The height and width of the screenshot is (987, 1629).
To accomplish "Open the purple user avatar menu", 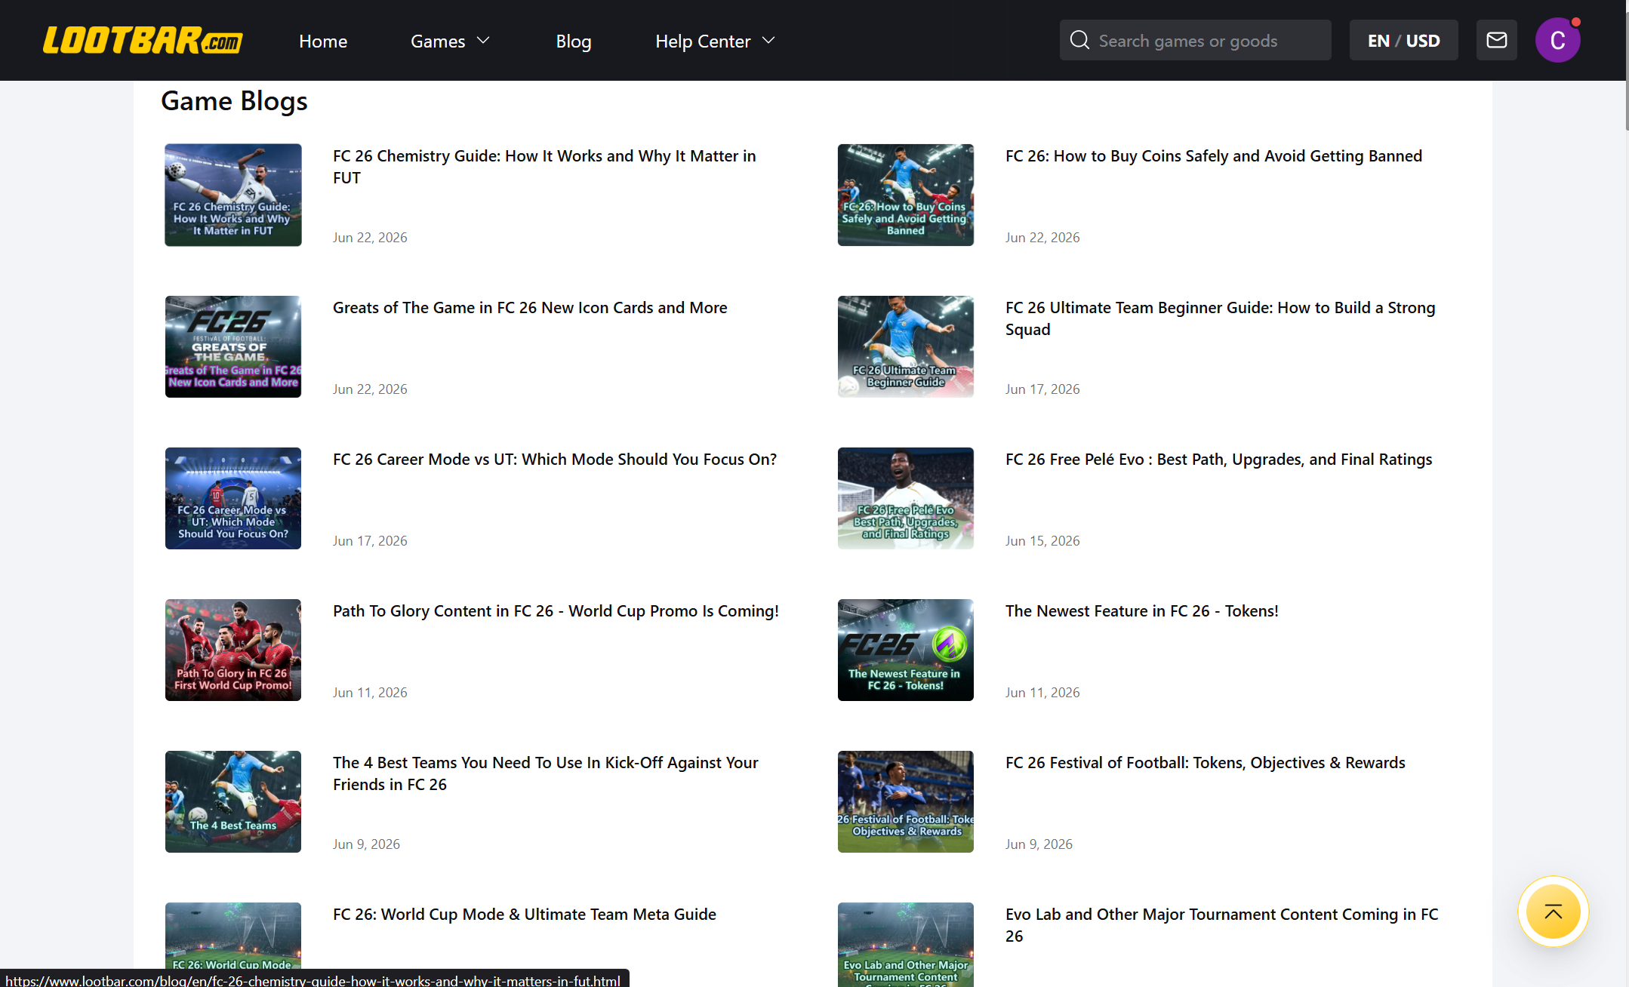I will (1557, 41).
